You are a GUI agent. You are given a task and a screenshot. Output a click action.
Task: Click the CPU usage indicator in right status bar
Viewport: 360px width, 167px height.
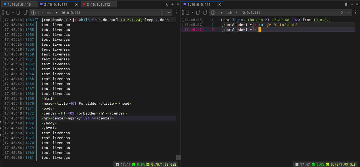(x=318, y=165)
